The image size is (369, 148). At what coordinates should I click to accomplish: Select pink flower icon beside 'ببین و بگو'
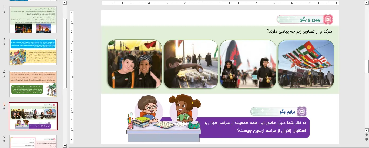tap(328, 19)
